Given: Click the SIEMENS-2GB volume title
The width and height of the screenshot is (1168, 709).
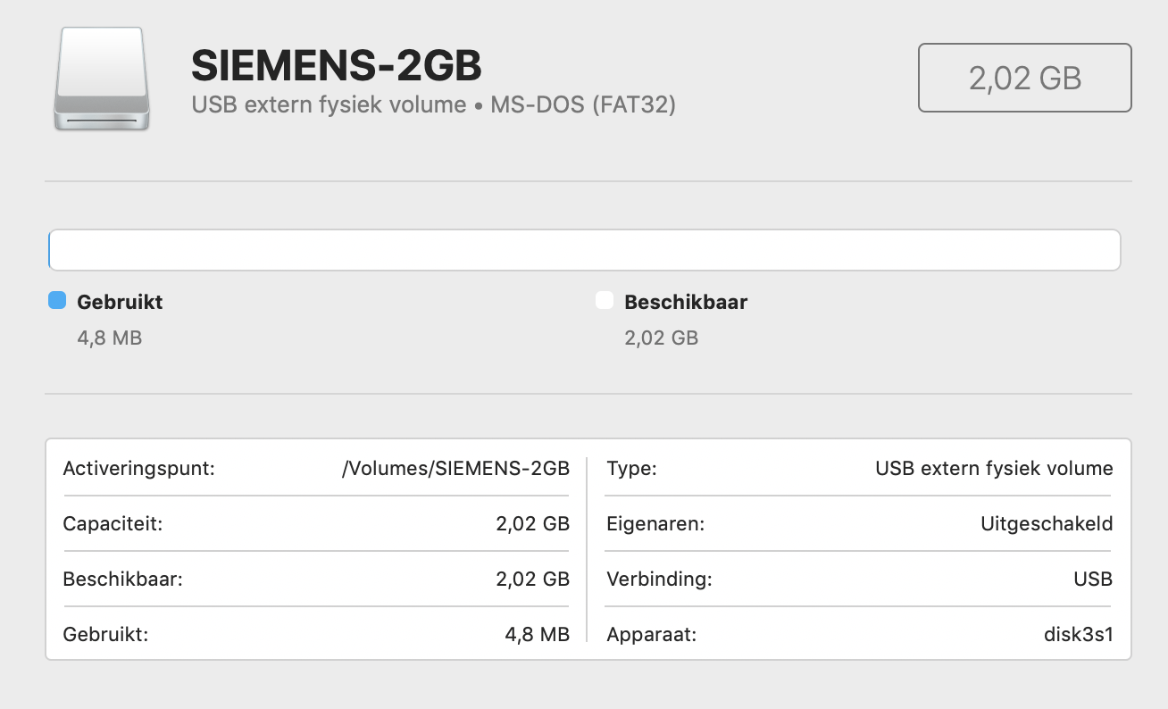Looking at the screenshot, I should 337,65.
